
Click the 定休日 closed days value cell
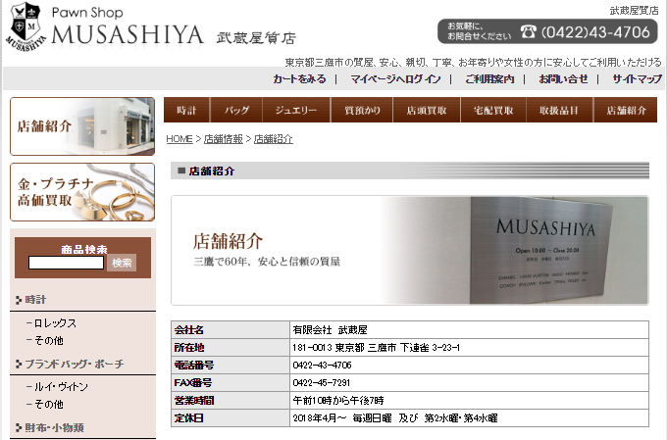coord(469,418)
